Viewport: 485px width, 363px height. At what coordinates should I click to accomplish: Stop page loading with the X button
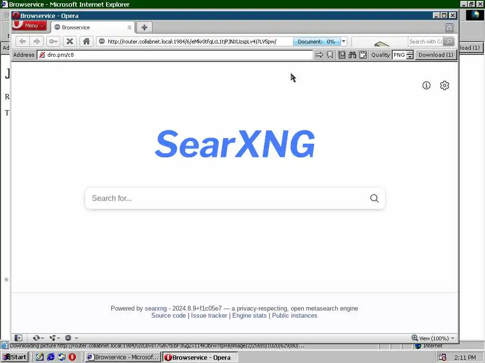70,42
